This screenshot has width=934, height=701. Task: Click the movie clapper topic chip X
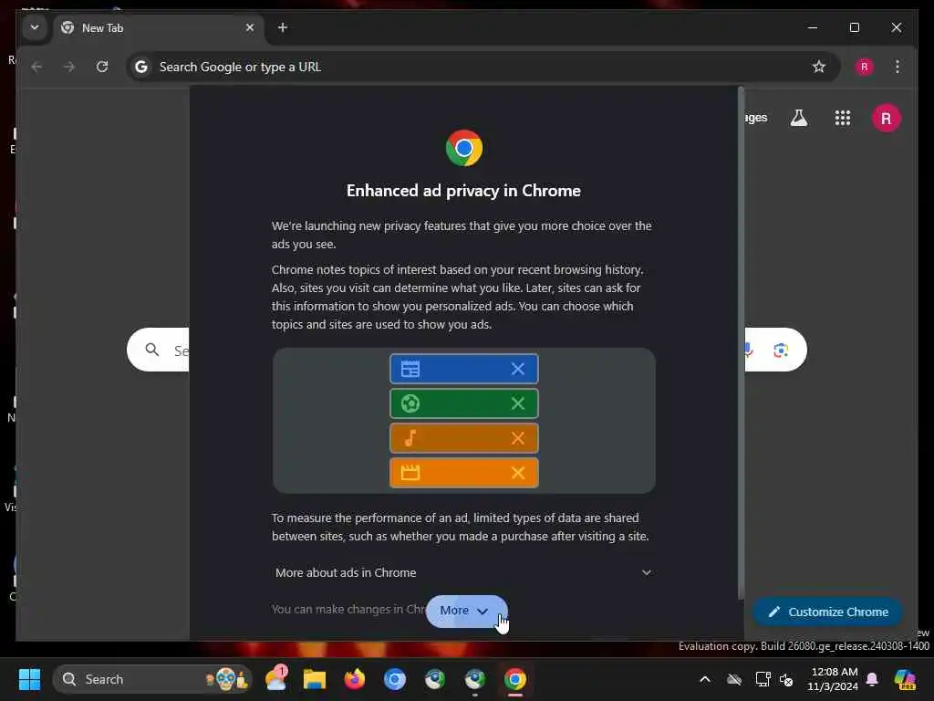tap(518, 473)
